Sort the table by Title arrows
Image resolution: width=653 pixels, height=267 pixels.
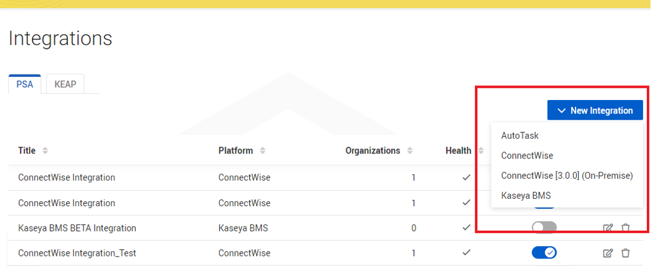(45, 151)
